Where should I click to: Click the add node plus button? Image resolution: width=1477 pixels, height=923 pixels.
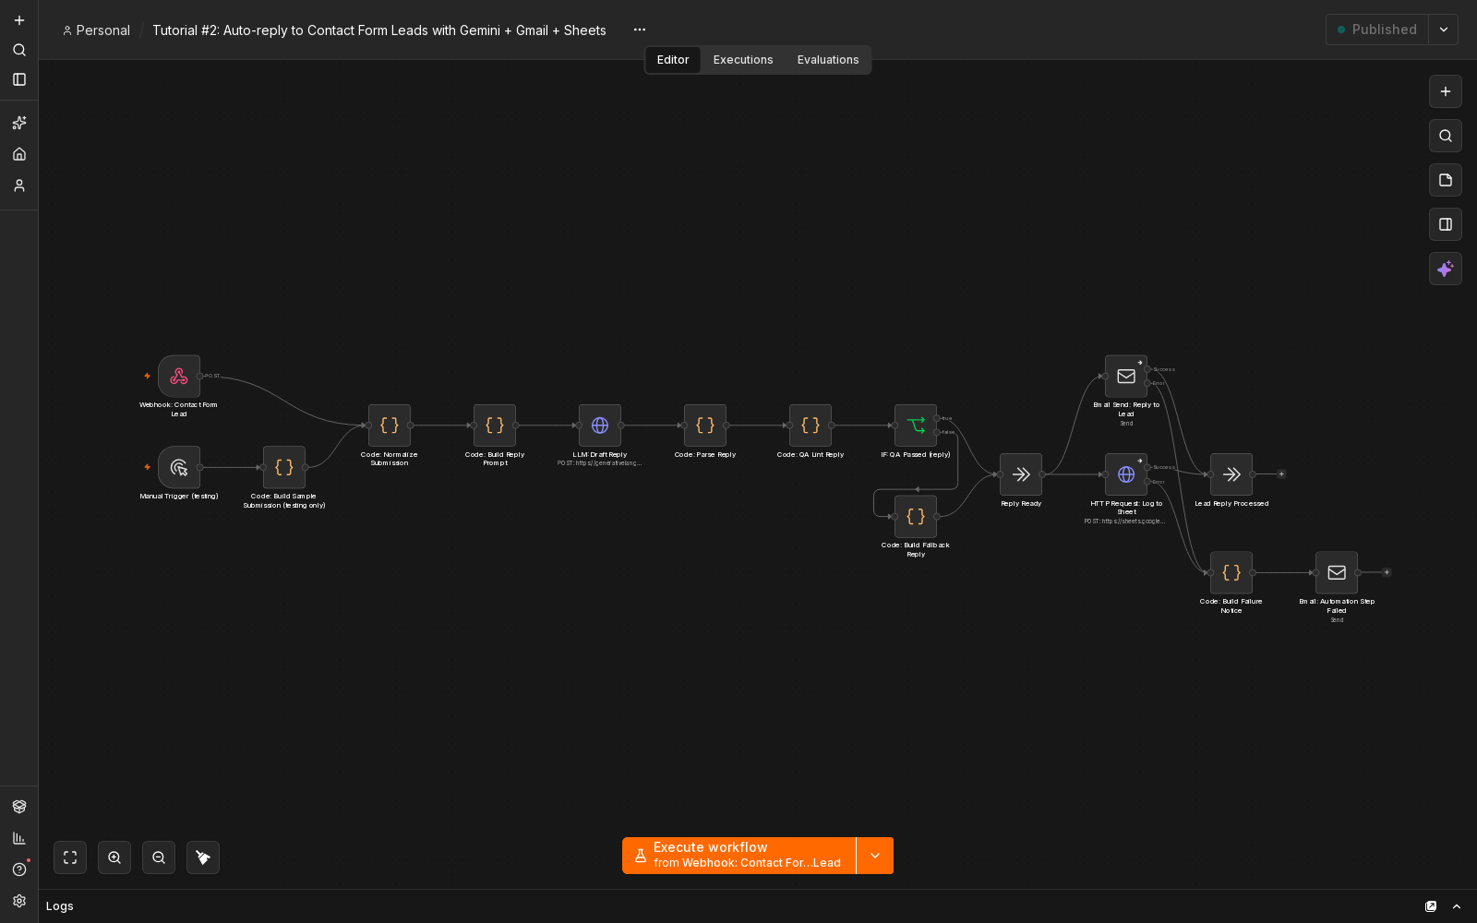click(x=1446, y=91)
